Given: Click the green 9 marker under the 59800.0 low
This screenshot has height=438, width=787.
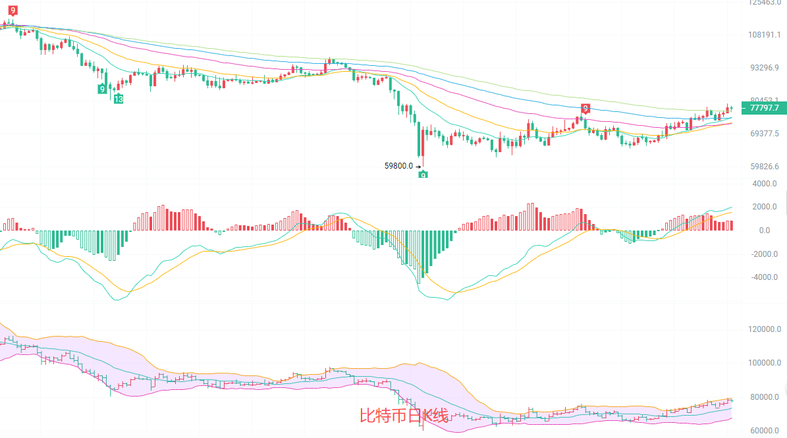Looking at the screenshot, I should (x=423, y=175).
